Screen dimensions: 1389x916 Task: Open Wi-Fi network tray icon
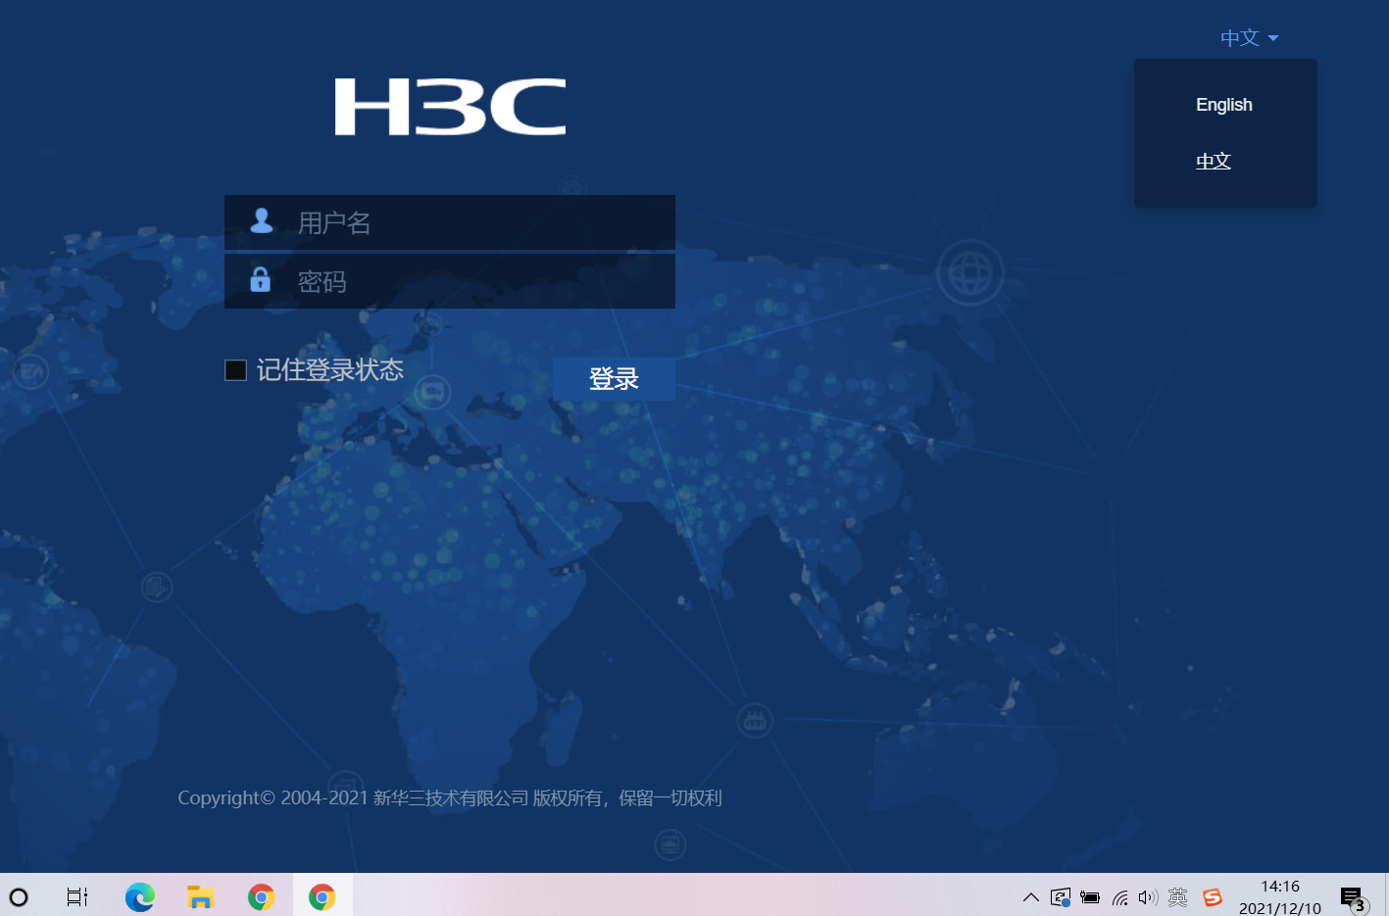[1119, 897]
